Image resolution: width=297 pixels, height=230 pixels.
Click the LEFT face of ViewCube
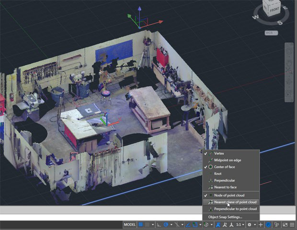265,9
